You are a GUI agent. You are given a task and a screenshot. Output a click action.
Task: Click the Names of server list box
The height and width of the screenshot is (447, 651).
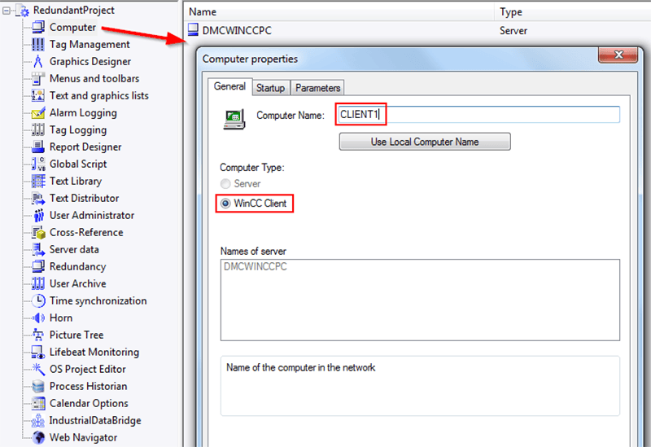point(420,300)
